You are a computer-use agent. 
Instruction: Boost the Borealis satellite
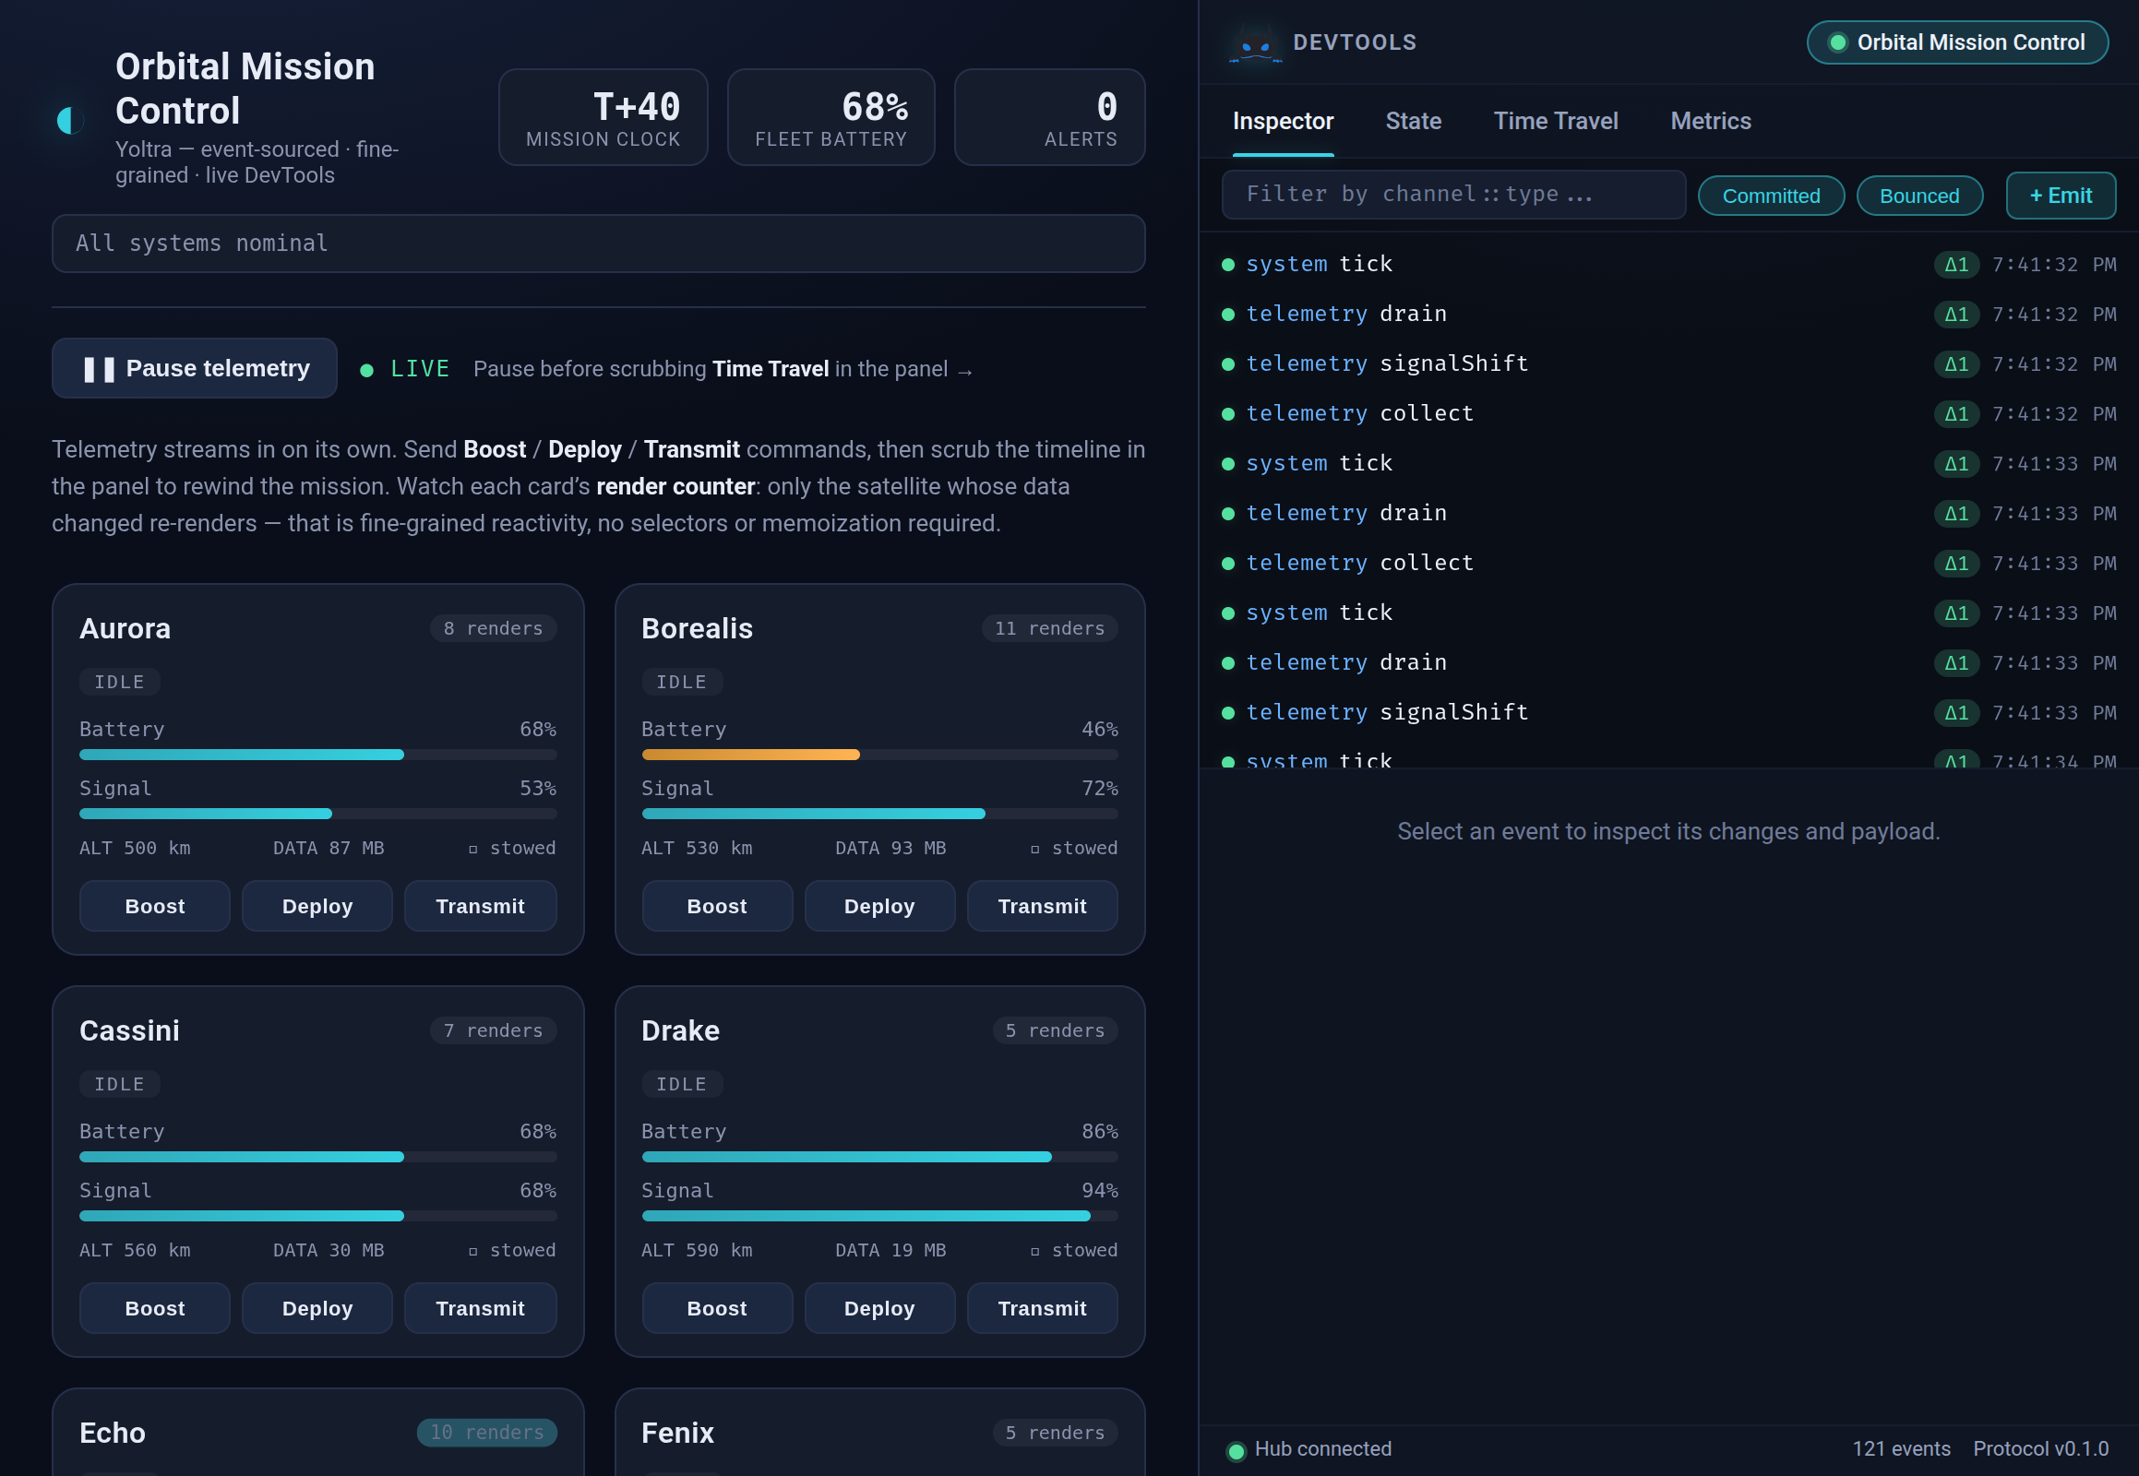(x=717, y=905)
